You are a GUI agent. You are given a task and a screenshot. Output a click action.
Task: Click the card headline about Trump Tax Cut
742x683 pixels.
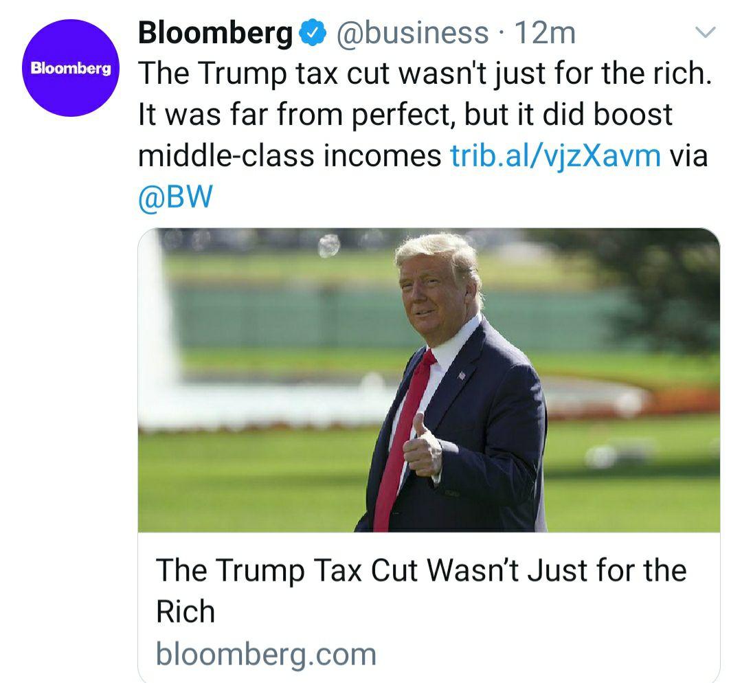click(x=420, y=571)
